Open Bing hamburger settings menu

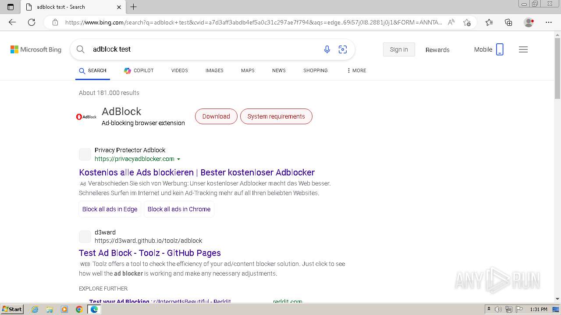[523, 49]
